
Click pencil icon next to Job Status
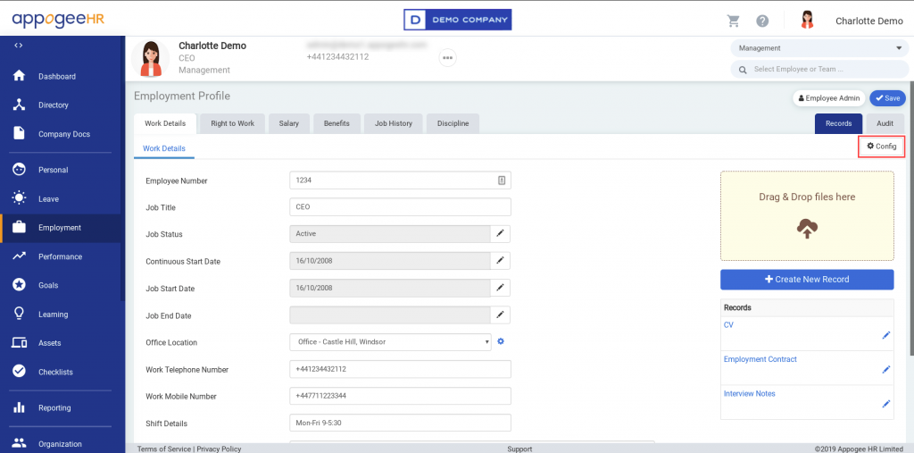[501, 234]
